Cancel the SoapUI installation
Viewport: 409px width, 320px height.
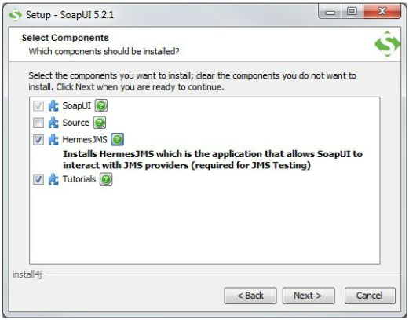pos(370,296)
